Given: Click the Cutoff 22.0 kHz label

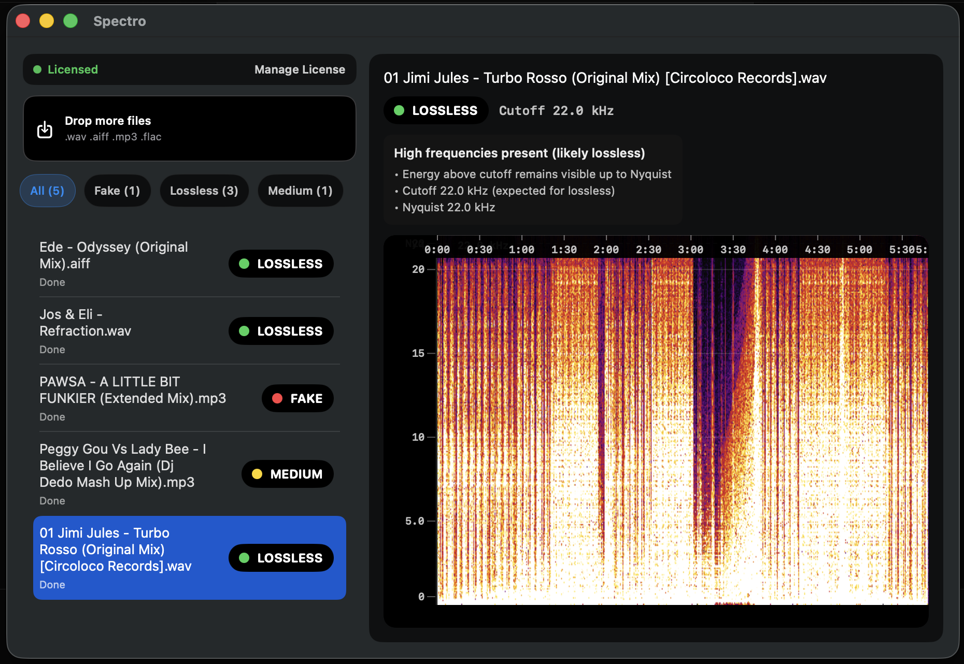Looking at the screenshot, I should coord(556,110).
